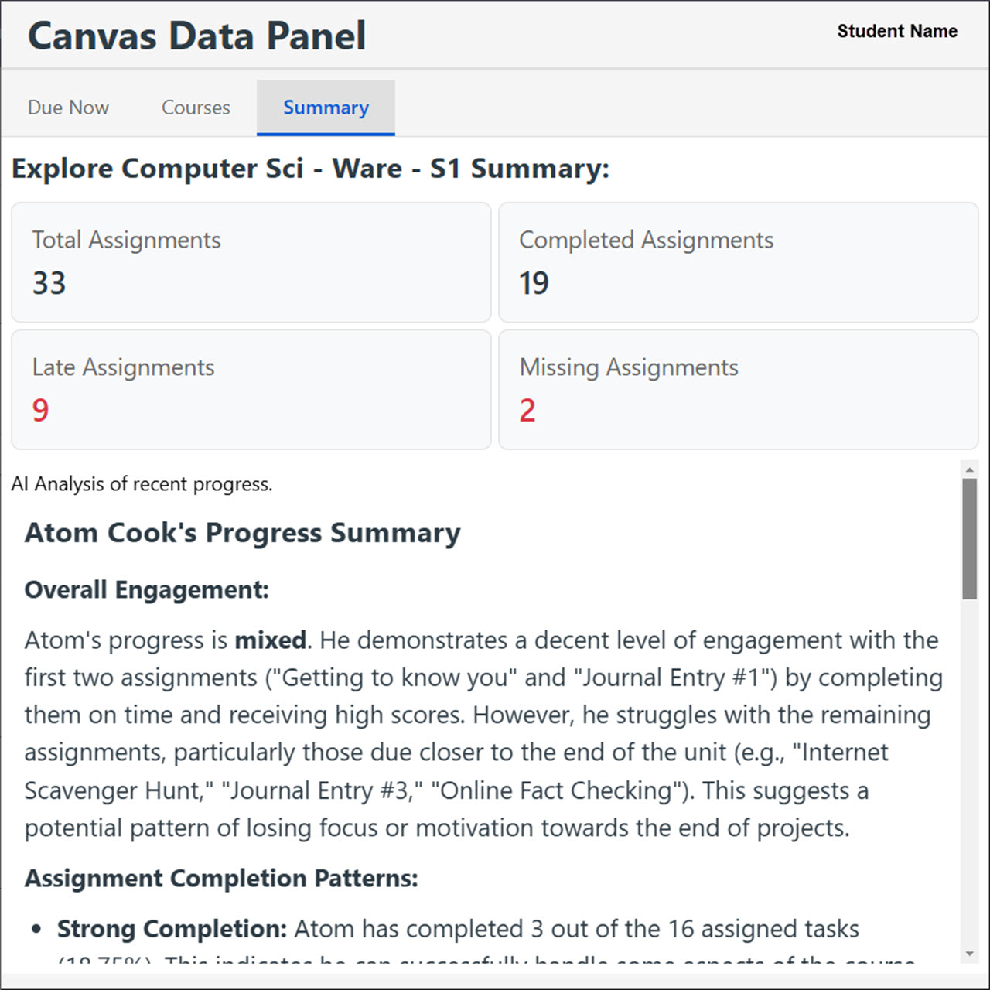Click the Strong Completion bullet label
Image resolution: width=990 pixels, height=990 pixels.
(172, 929)
